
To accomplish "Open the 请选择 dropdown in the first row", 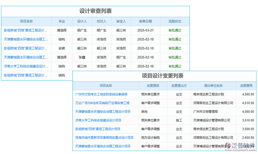I will (x=61, y=31).
